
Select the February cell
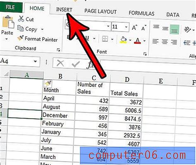click(58, 124)
